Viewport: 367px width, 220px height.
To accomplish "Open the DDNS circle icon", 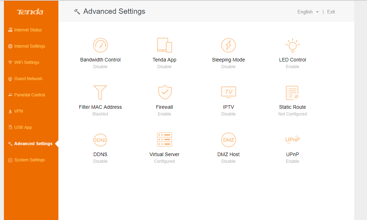I will coord(101,140).
